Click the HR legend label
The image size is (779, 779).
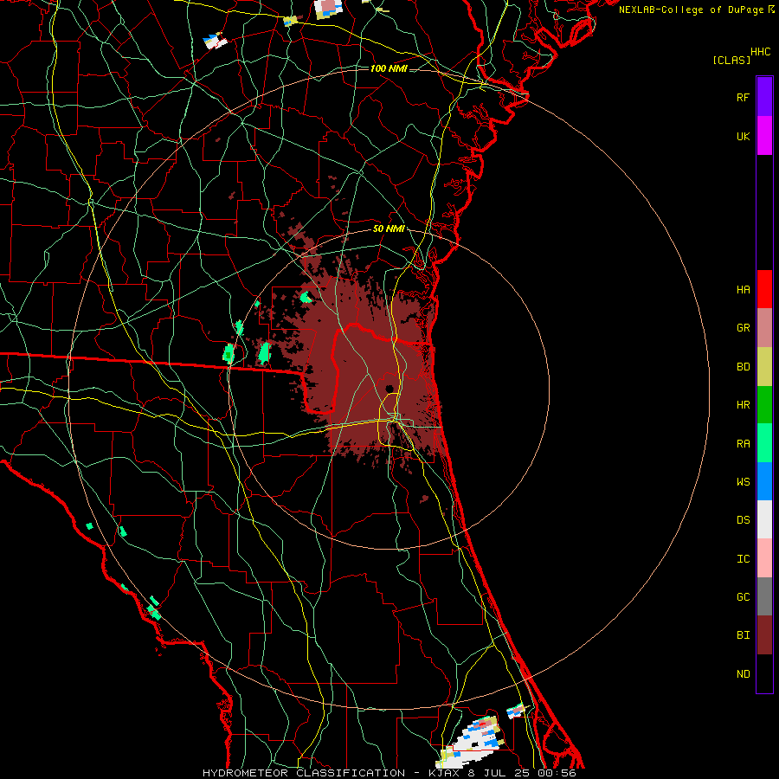pos(743,405)
